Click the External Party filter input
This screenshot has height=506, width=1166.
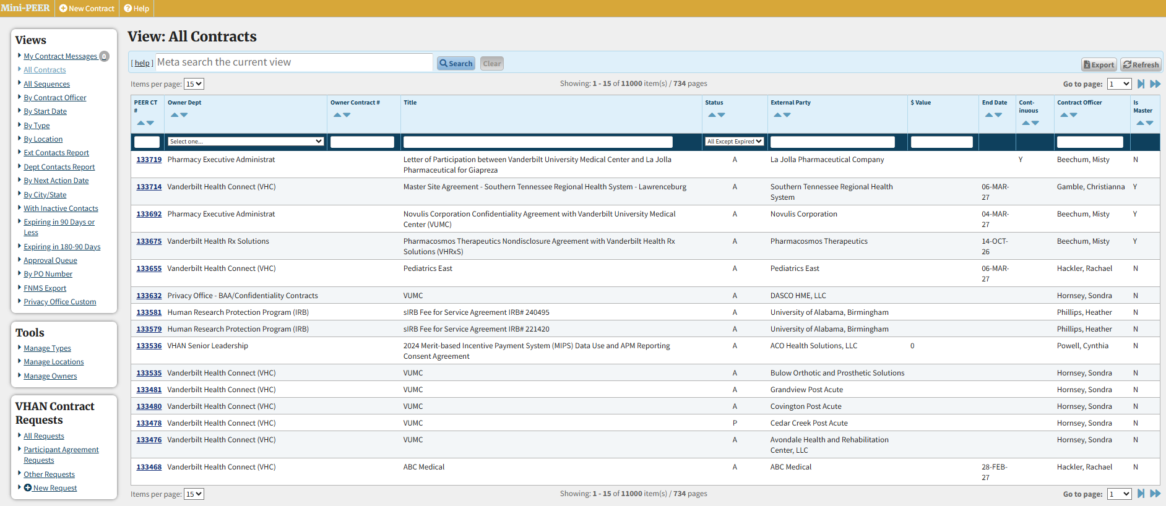pyautogui.click(x=832, y=142)
